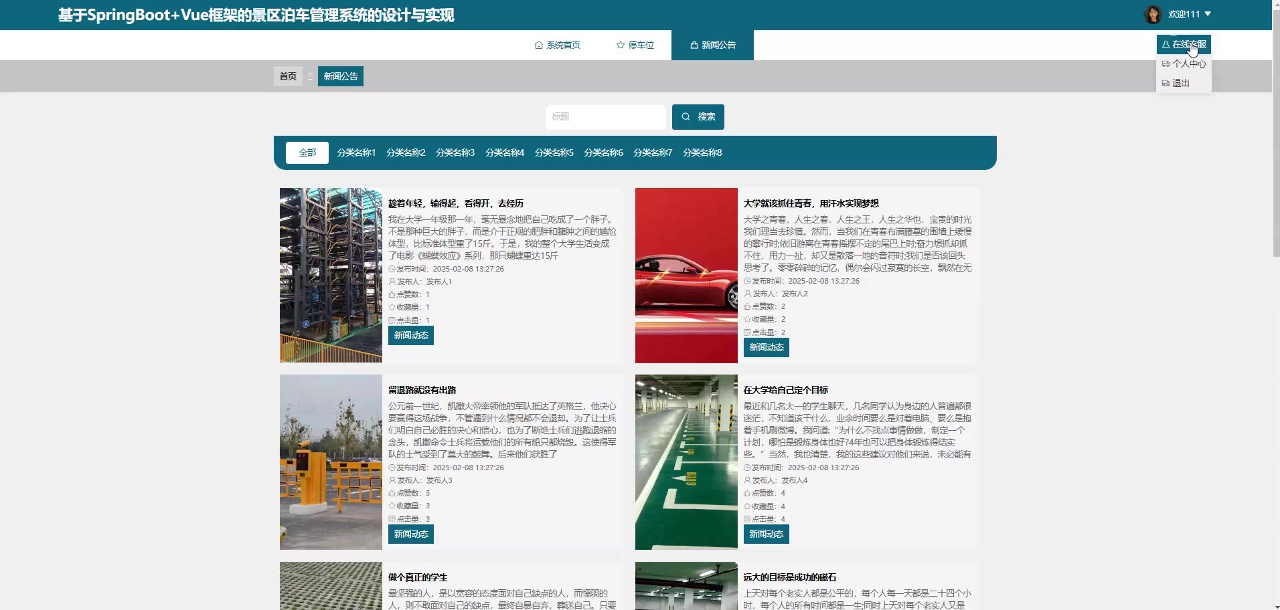The width and height of the screenshot is (1280, 610).
Task: Open article 大学就该抓住青春，用汗水实现梦想
Action: (x=811, y=204)
